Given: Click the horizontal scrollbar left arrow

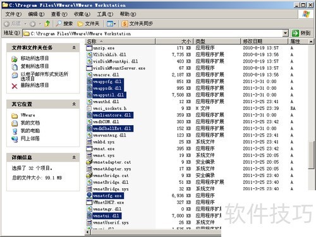Looking at the screenshot, I should [x=88, y=233].
